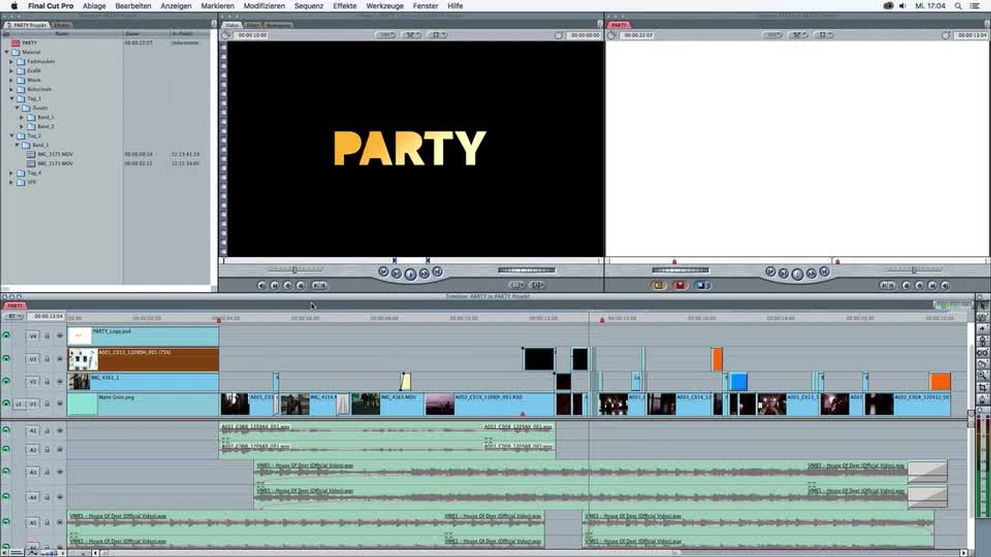Expand the Farbmasken folder in browser
Viewport: 991px width, 557px height.
[x=11, y=61]
